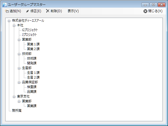Select the 生産部 label
Viewport: 168px width, 126px height.
[27, 68]
